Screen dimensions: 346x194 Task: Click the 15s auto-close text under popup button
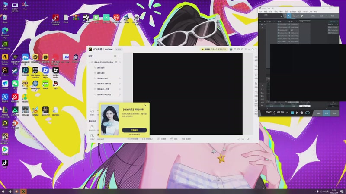tap(135, 135)
